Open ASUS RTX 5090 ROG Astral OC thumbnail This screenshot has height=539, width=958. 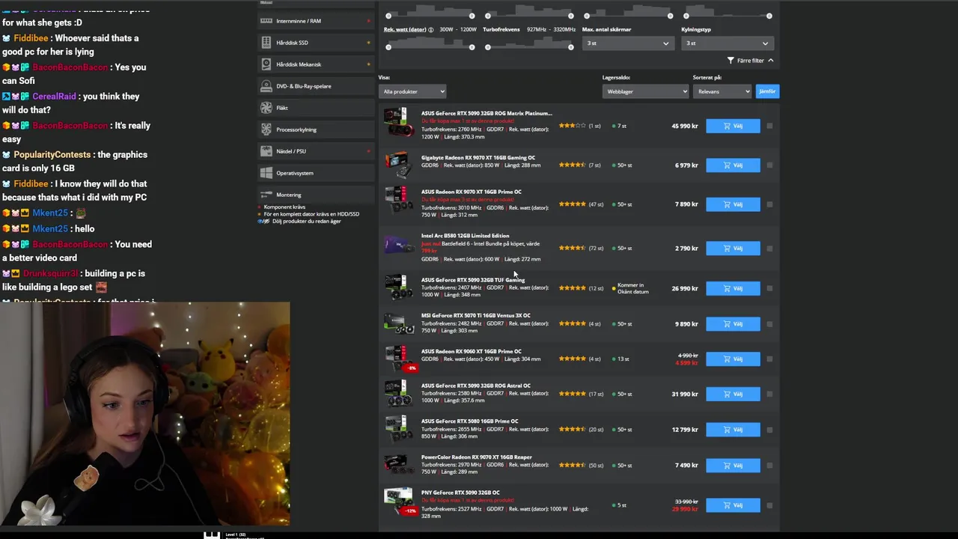[397, 393]
